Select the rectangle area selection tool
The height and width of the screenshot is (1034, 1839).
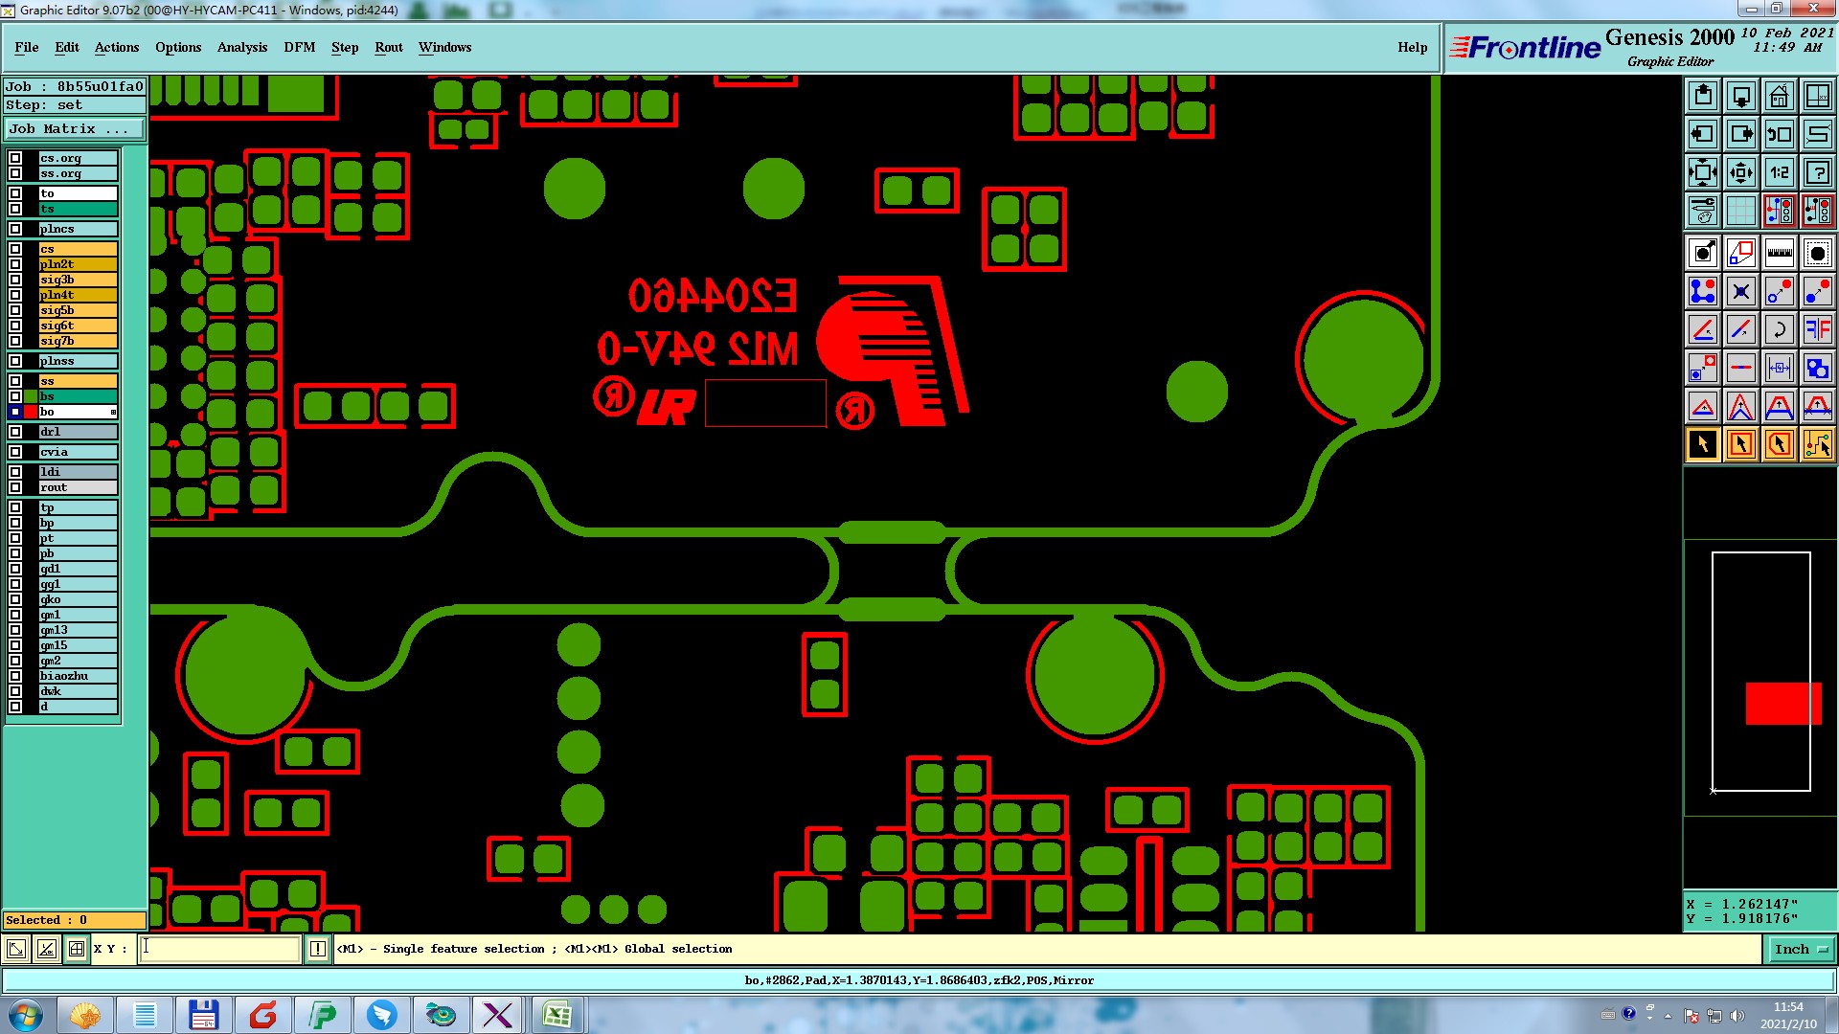tap(1741, 444)
